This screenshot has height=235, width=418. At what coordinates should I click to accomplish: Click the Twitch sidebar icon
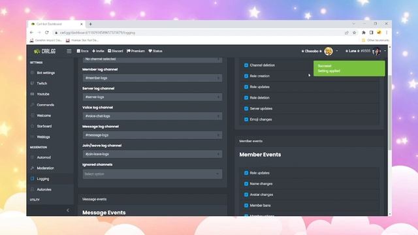click(x=32, y=84)
